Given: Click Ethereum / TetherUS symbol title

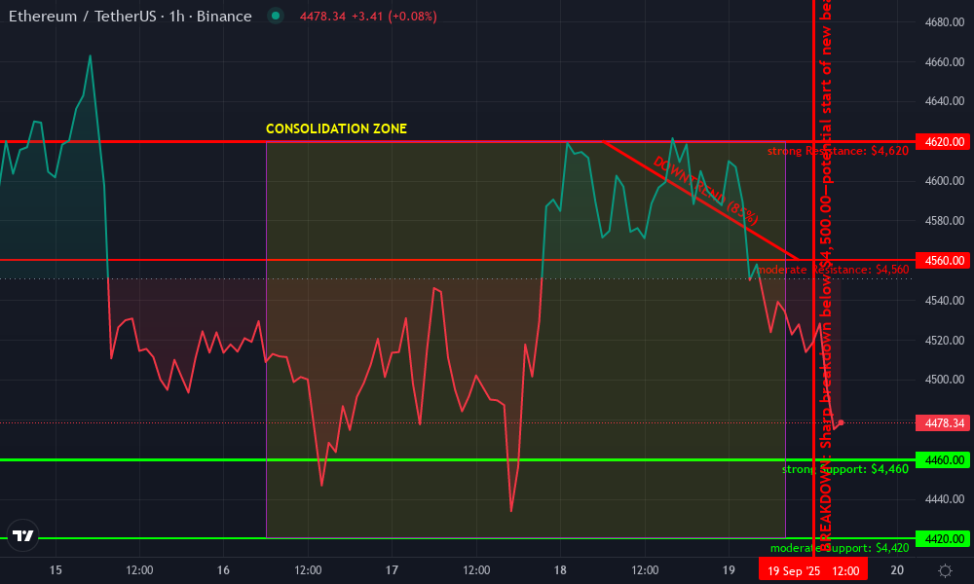Looking at the screenshot, I should [x=130, y=17].
